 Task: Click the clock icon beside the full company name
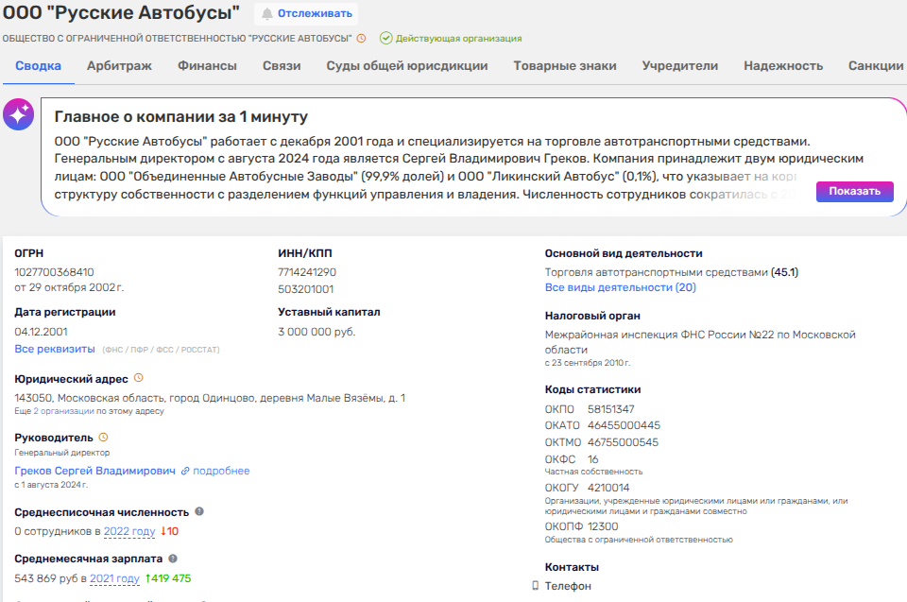[361, 39]
